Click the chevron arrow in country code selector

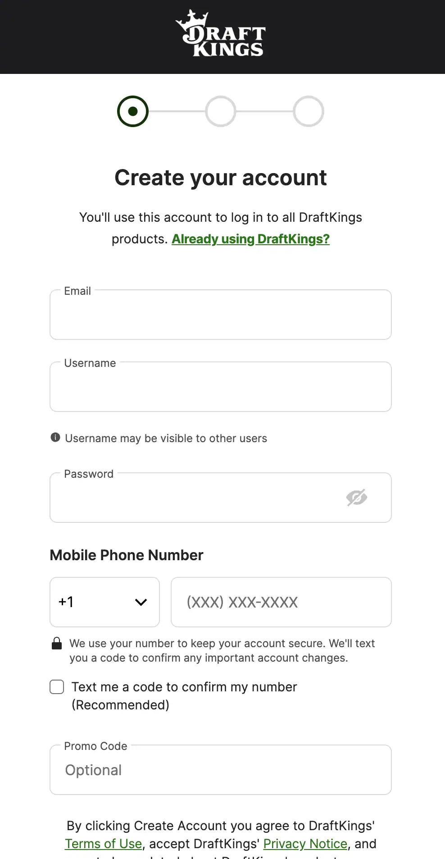point(141,602)
